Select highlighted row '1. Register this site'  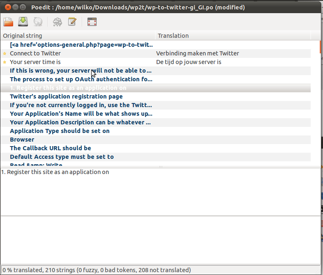click(155, 88)
